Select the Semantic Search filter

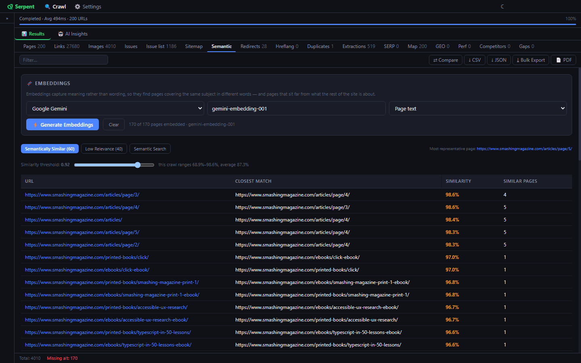click(150, 149)
